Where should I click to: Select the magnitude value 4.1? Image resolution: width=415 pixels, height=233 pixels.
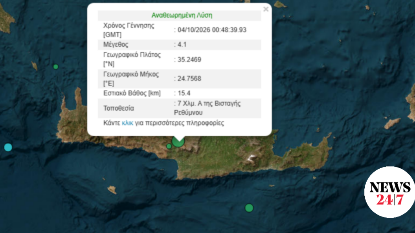tap(182, 44)
